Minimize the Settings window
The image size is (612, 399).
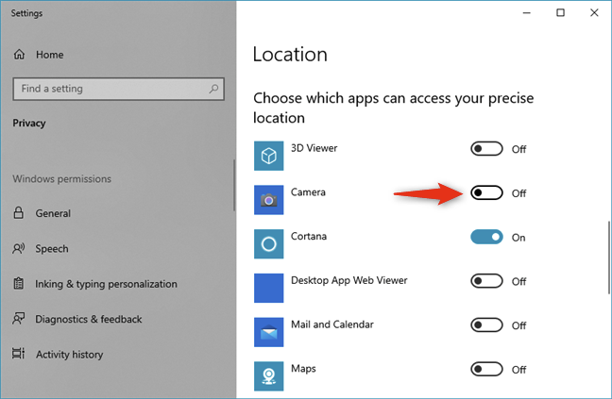[x=526, y=13]
